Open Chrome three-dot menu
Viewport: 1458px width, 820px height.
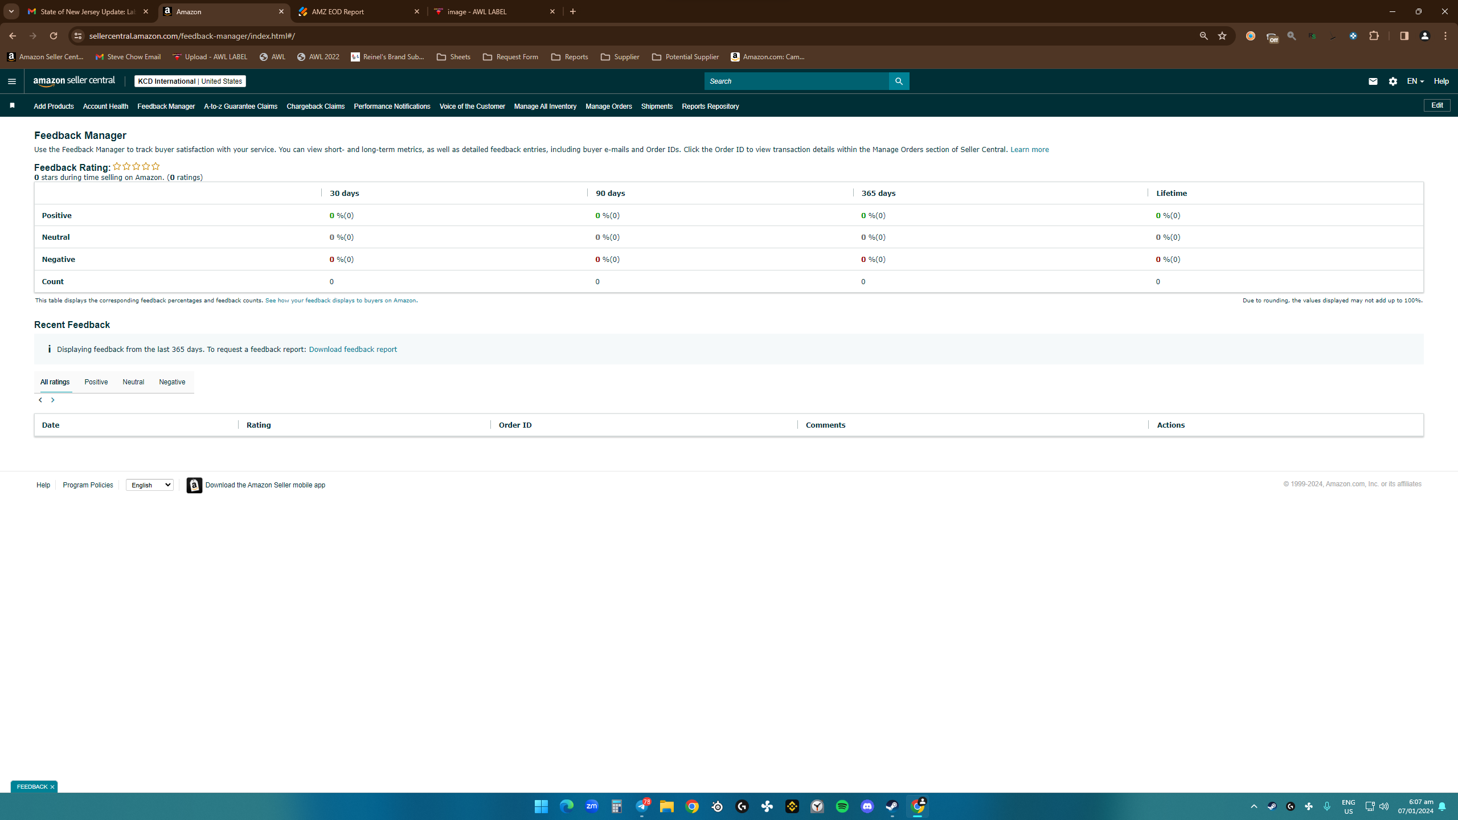pyautogui.click(x=1445, y=36)
